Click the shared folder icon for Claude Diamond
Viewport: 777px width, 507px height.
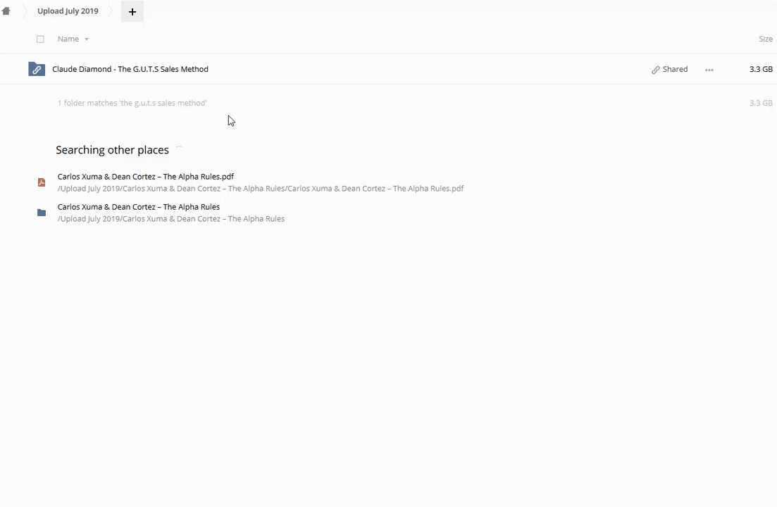tap(37, 69)
